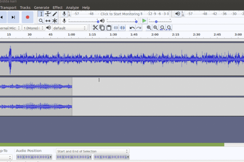The image size is (244, 162).
Task: Open the Analyze menu
Action: (x=72, y=8)
